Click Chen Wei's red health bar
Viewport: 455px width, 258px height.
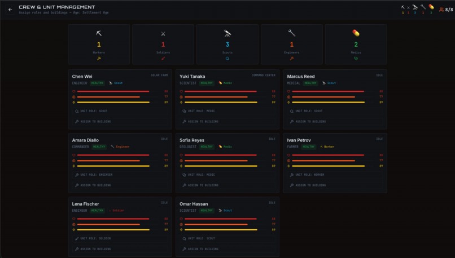(113, 91)
